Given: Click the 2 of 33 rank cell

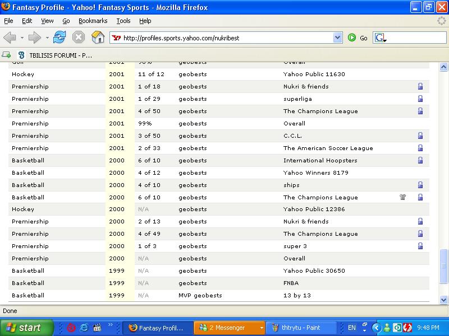Looking at the screenshot, I should point(149,148).
